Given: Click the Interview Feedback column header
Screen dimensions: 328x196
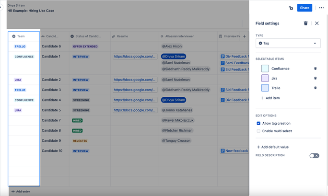Looking at the screenshot, I should tap(230, 36).
